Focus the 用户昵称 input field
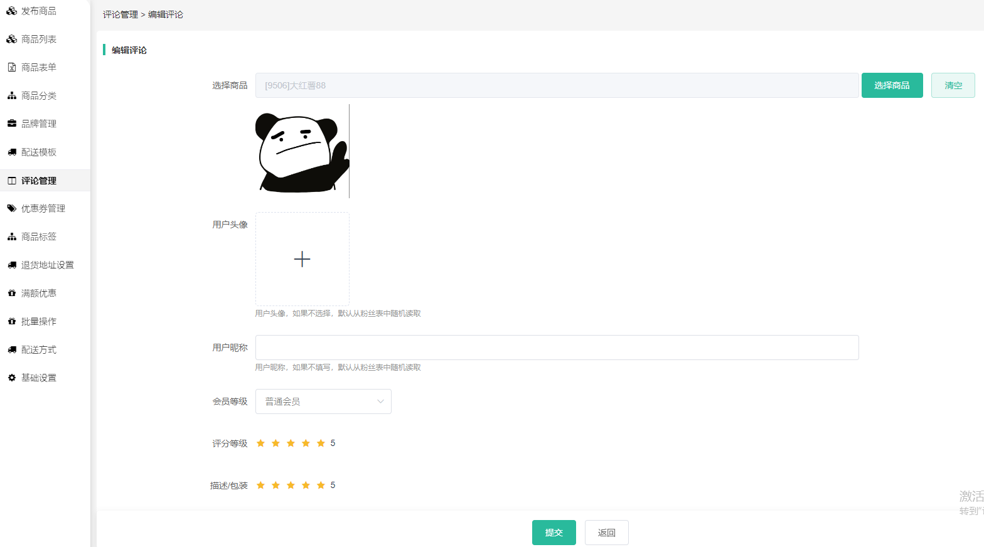984x547 pixels. pos(557,348)
